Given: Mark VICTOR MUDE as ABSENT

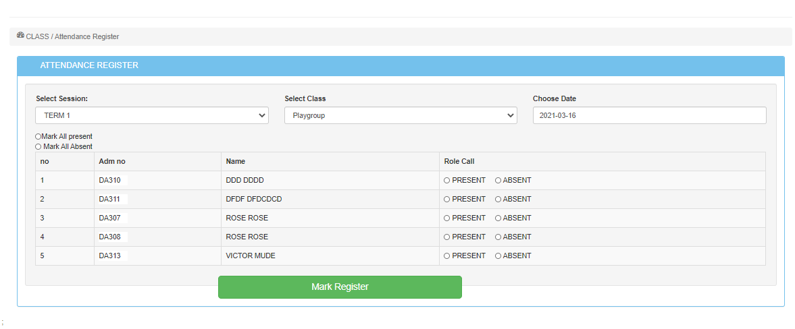Looking at the screenshot, I should point(498,256).
